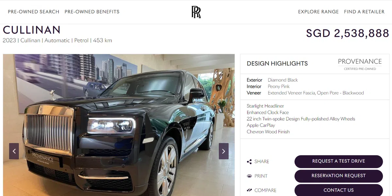This screenshot has width=392, height=196.
Task: Click the SGD 2,538,888 price
Action: 348,33
